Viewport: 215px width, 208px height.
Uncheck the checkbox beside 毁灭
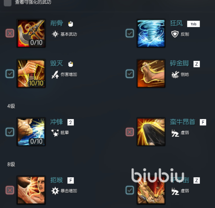[x=10, y=74]
